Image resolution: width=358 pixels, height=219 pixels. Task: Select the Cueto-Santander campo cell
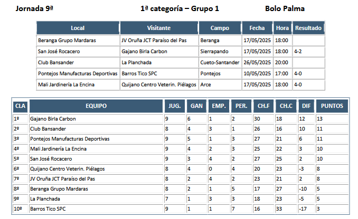220,62
